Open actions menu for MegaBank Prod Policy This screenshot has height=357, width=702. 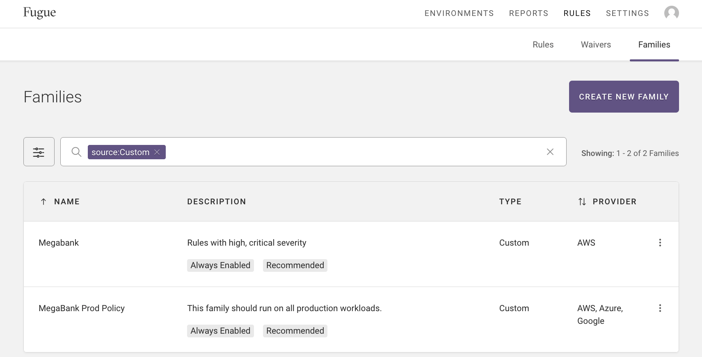pyautogui.click(x=660, y=308)
